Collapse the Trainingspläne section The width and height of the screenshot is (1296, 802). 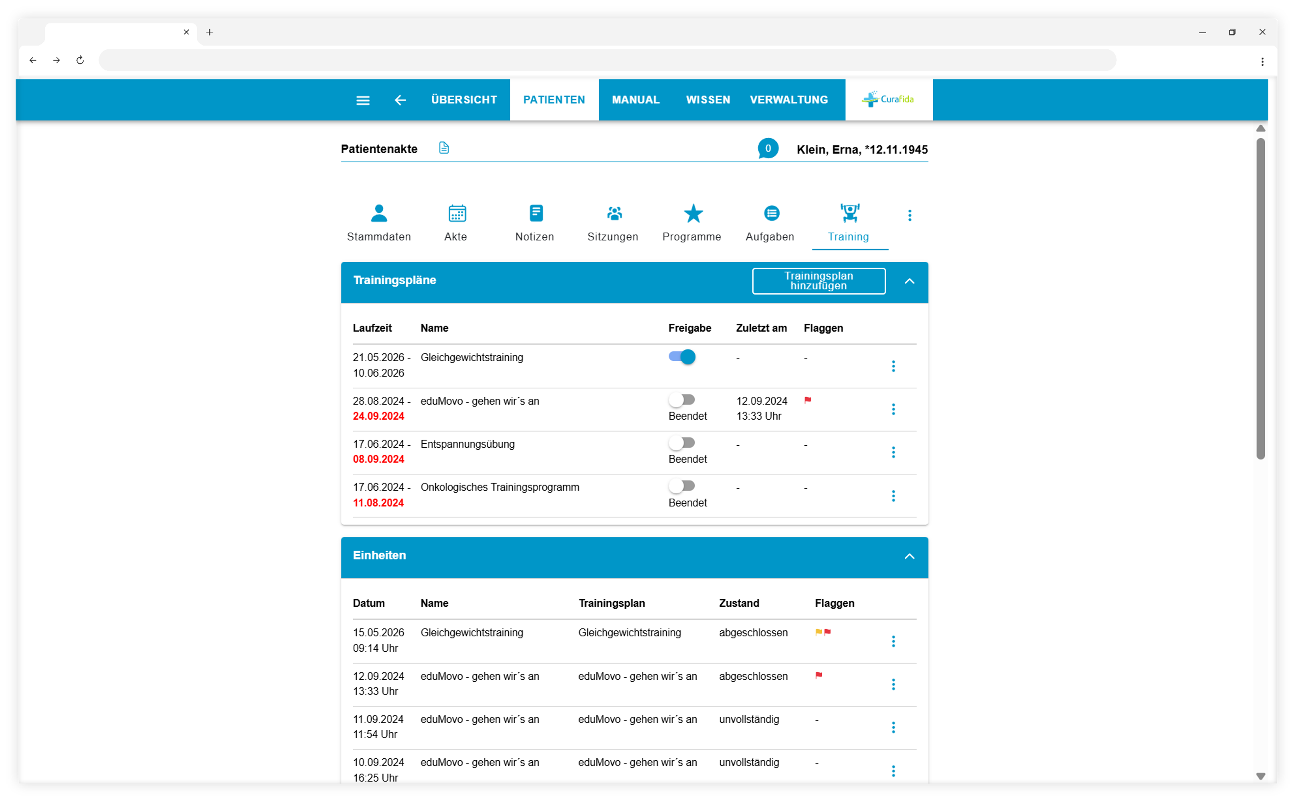coord(909,281)
